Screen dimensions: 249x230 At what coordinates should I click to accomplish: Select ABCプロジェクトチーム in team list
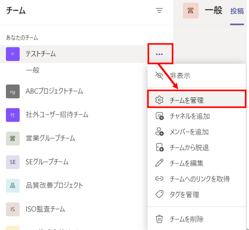(54, 91)
